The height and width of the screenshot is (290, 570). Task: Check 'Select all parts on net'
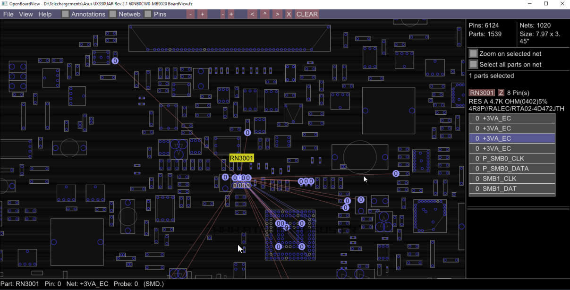tap(473, 64)
